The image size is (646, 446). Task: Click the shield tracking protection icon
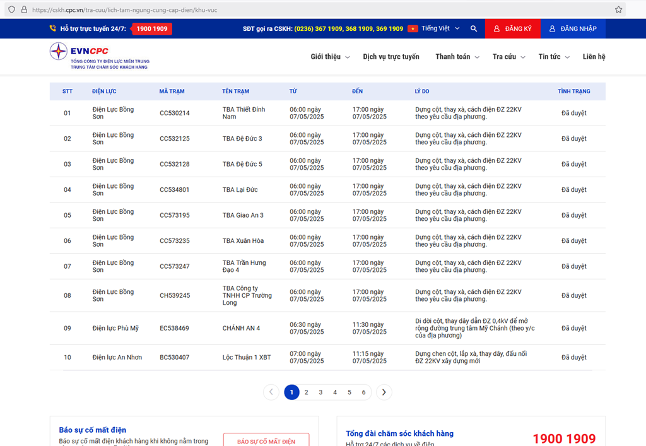pyautogui.click(x=11, y=9)
